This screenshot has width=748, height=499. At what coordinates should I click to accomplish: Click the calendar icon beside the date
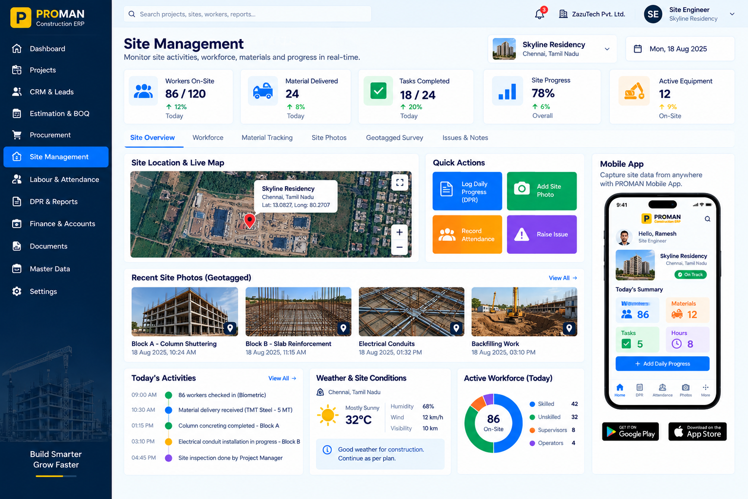tap(637, 49)
